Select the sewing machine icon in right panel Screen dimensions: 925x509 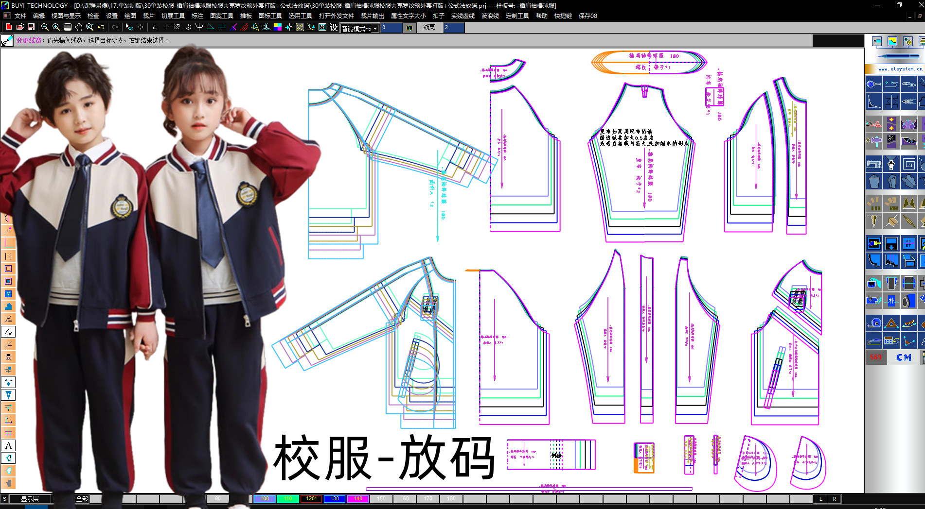point(874,164)
